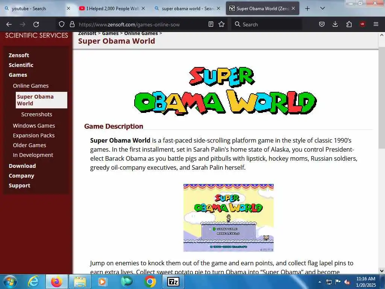
Task: Open In Development sidebar item
Action: 33,155
